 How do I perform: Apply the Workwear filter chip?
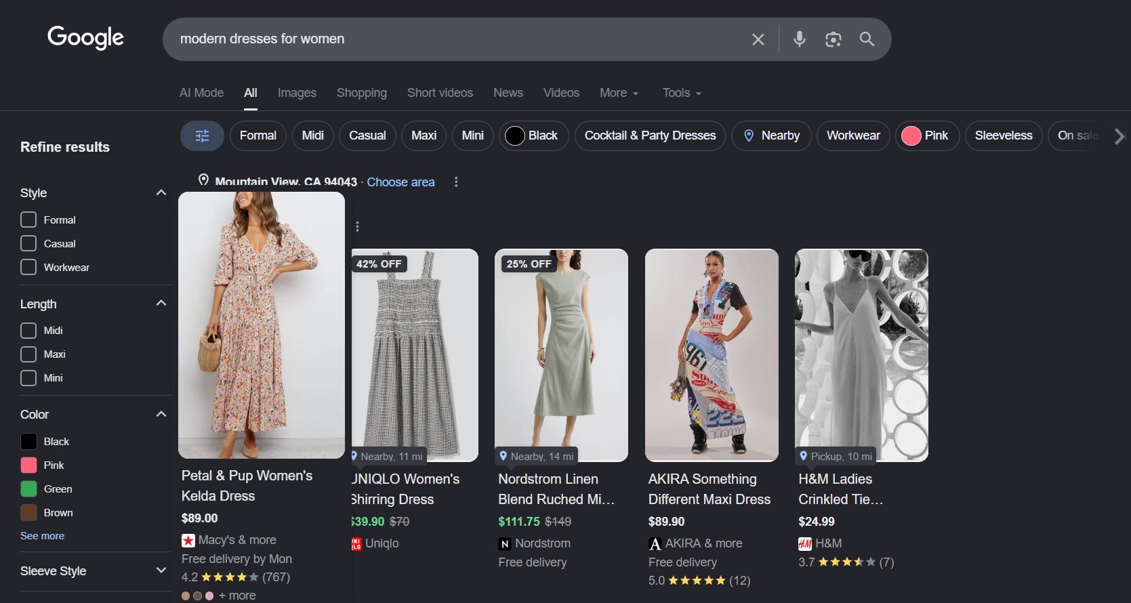[x=853, y=136]
